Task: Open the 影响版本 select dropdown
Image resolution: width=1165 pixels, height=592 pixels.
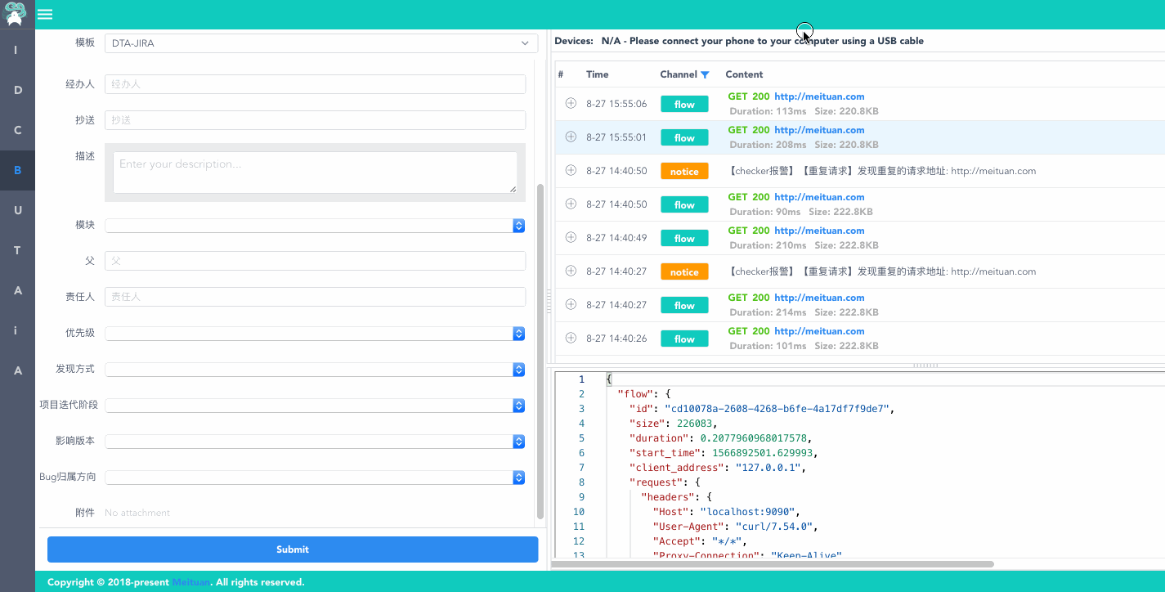Action: click(315, 442)
